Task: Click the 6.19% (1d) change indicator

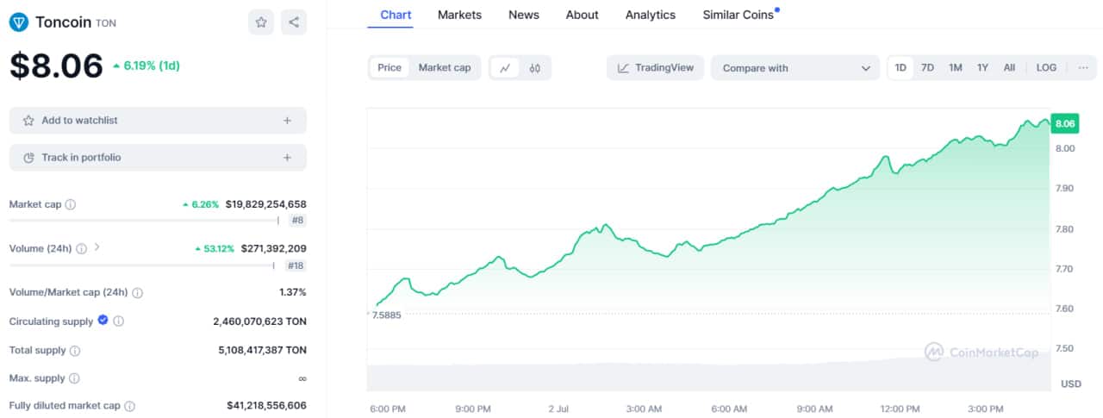Action: pos(146,66)
